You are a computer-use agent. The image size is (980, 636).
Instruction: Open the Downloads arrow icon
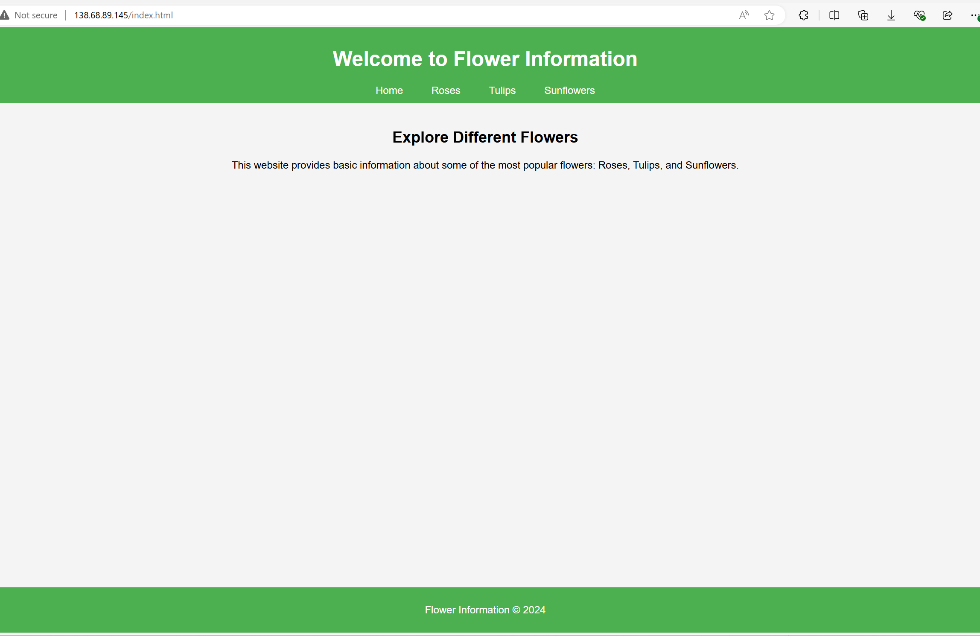[x=891, y=15]
